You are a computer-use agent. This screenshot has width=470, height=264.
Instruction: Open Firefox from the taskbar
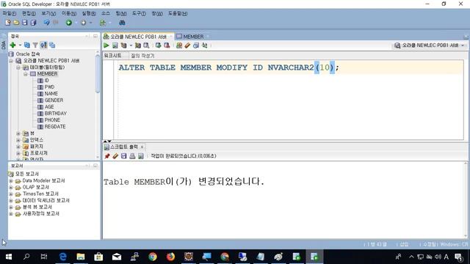click(x=170, y=257)
